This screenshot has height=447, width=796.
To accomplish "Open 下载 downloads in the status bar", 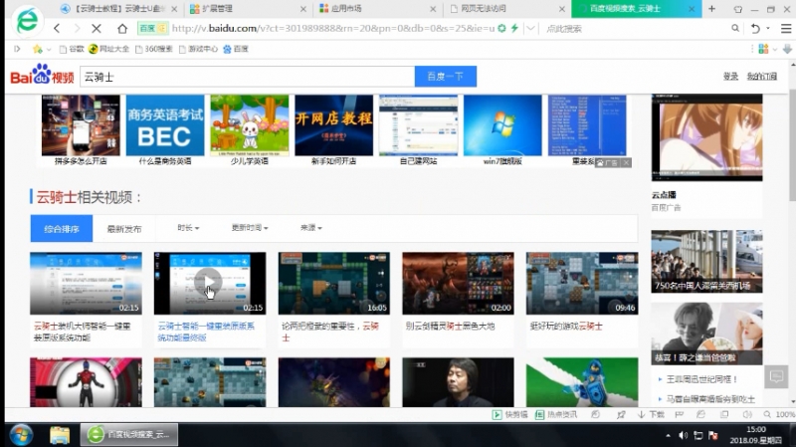I will [x=651, y=414].
